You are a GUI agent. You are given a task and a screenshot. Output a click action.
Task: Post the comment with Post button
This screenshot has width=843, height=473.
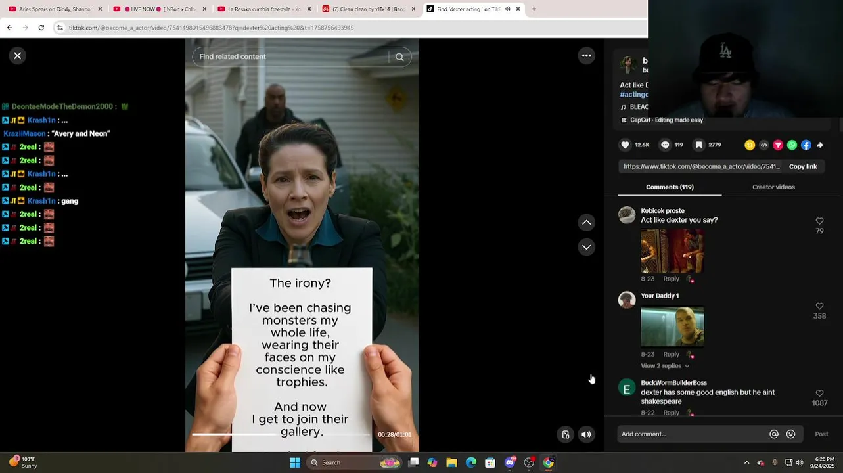pyautogui.click(x=821, y=434)
